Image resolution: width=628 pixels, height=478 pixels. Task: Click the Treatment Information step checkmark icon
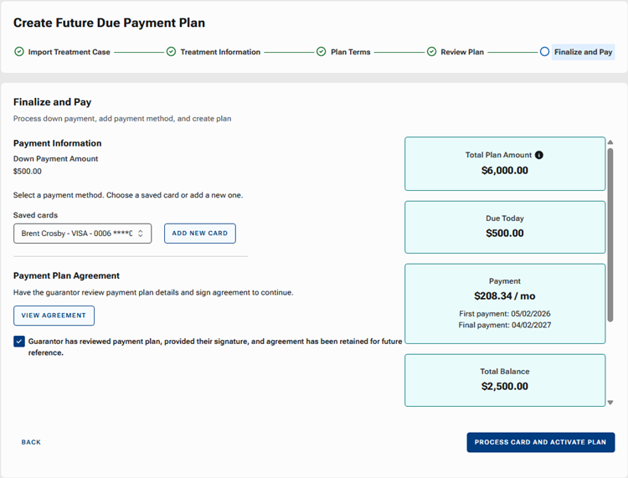[172, 52]
